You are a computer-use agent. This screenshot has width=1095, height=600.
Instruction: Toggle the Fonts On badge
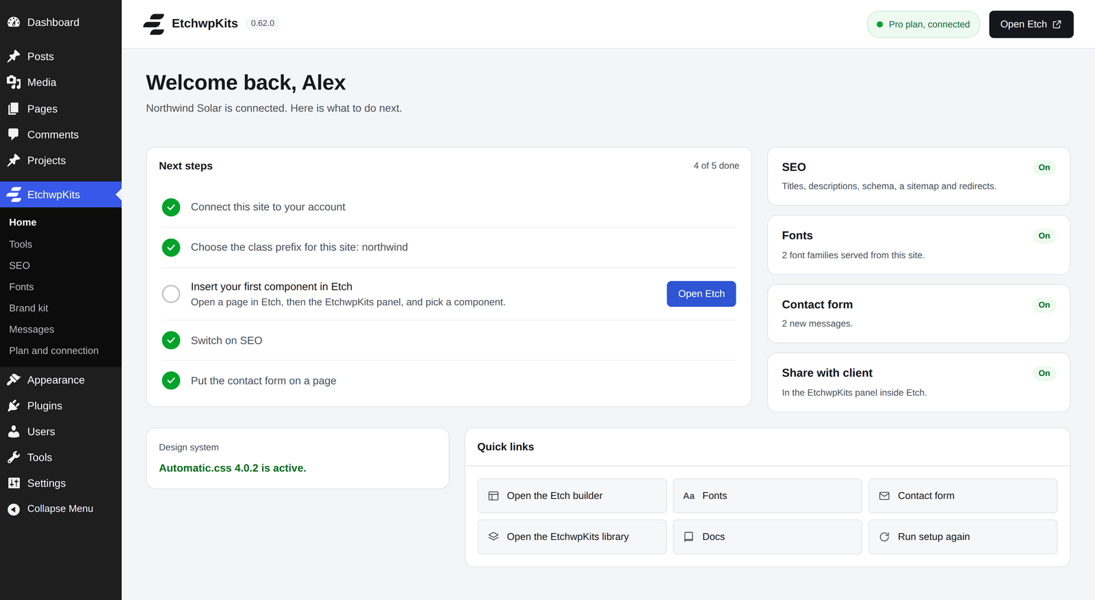point(1044,236)
